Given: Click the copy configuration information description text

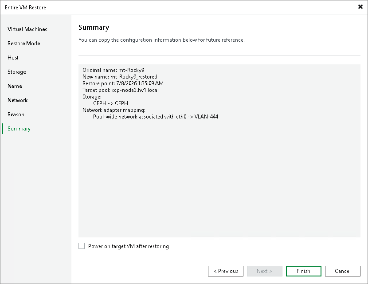Looking at the screenshot, I should (x=161, y=40).
